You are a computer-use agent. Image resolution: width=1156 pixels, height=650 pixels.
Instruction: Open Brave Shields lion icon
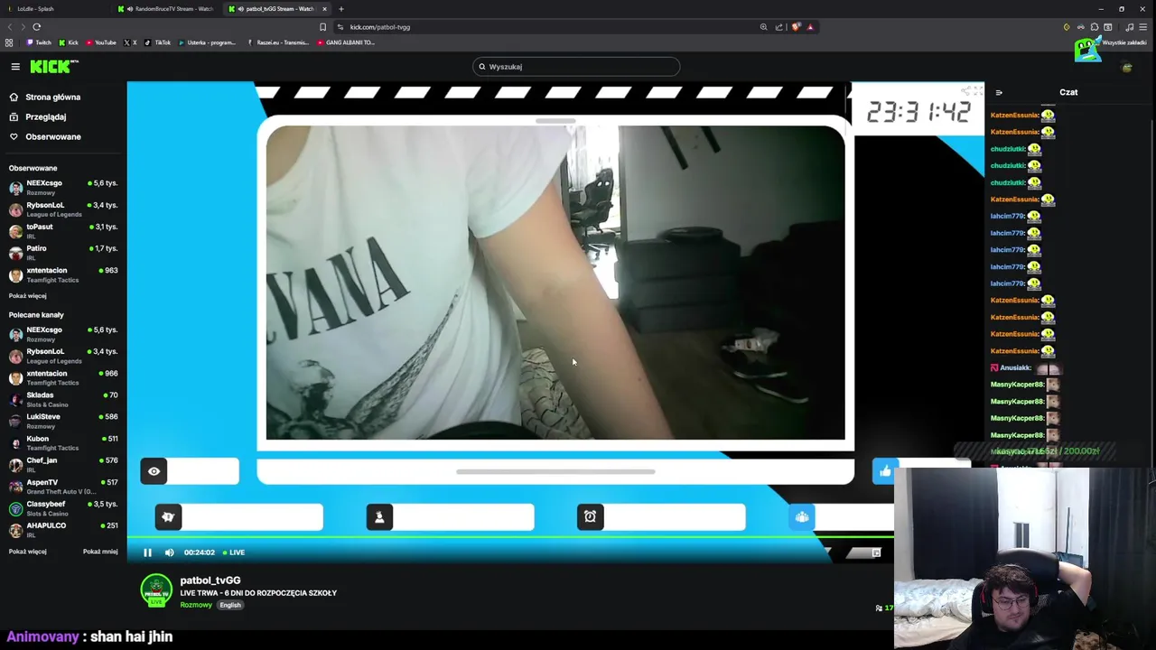(x=796, y=27)
